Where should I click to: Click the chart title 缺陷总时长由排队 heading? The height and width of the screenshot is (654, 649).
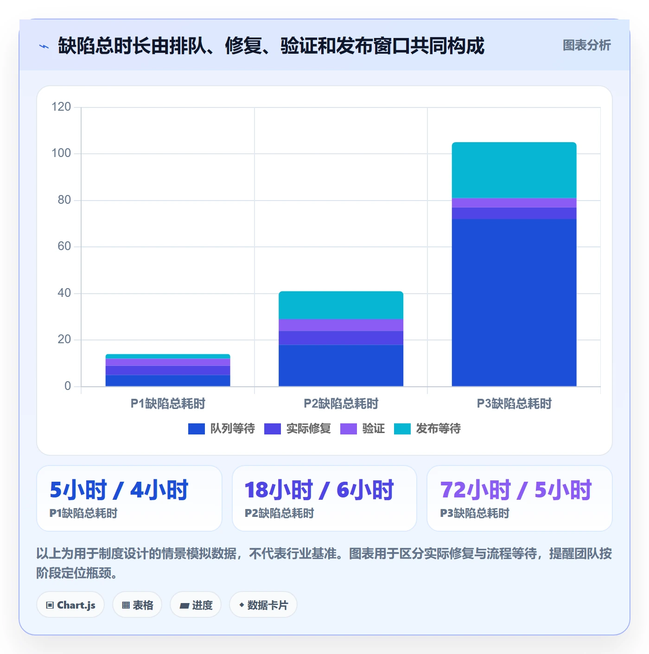pos(271,46)
